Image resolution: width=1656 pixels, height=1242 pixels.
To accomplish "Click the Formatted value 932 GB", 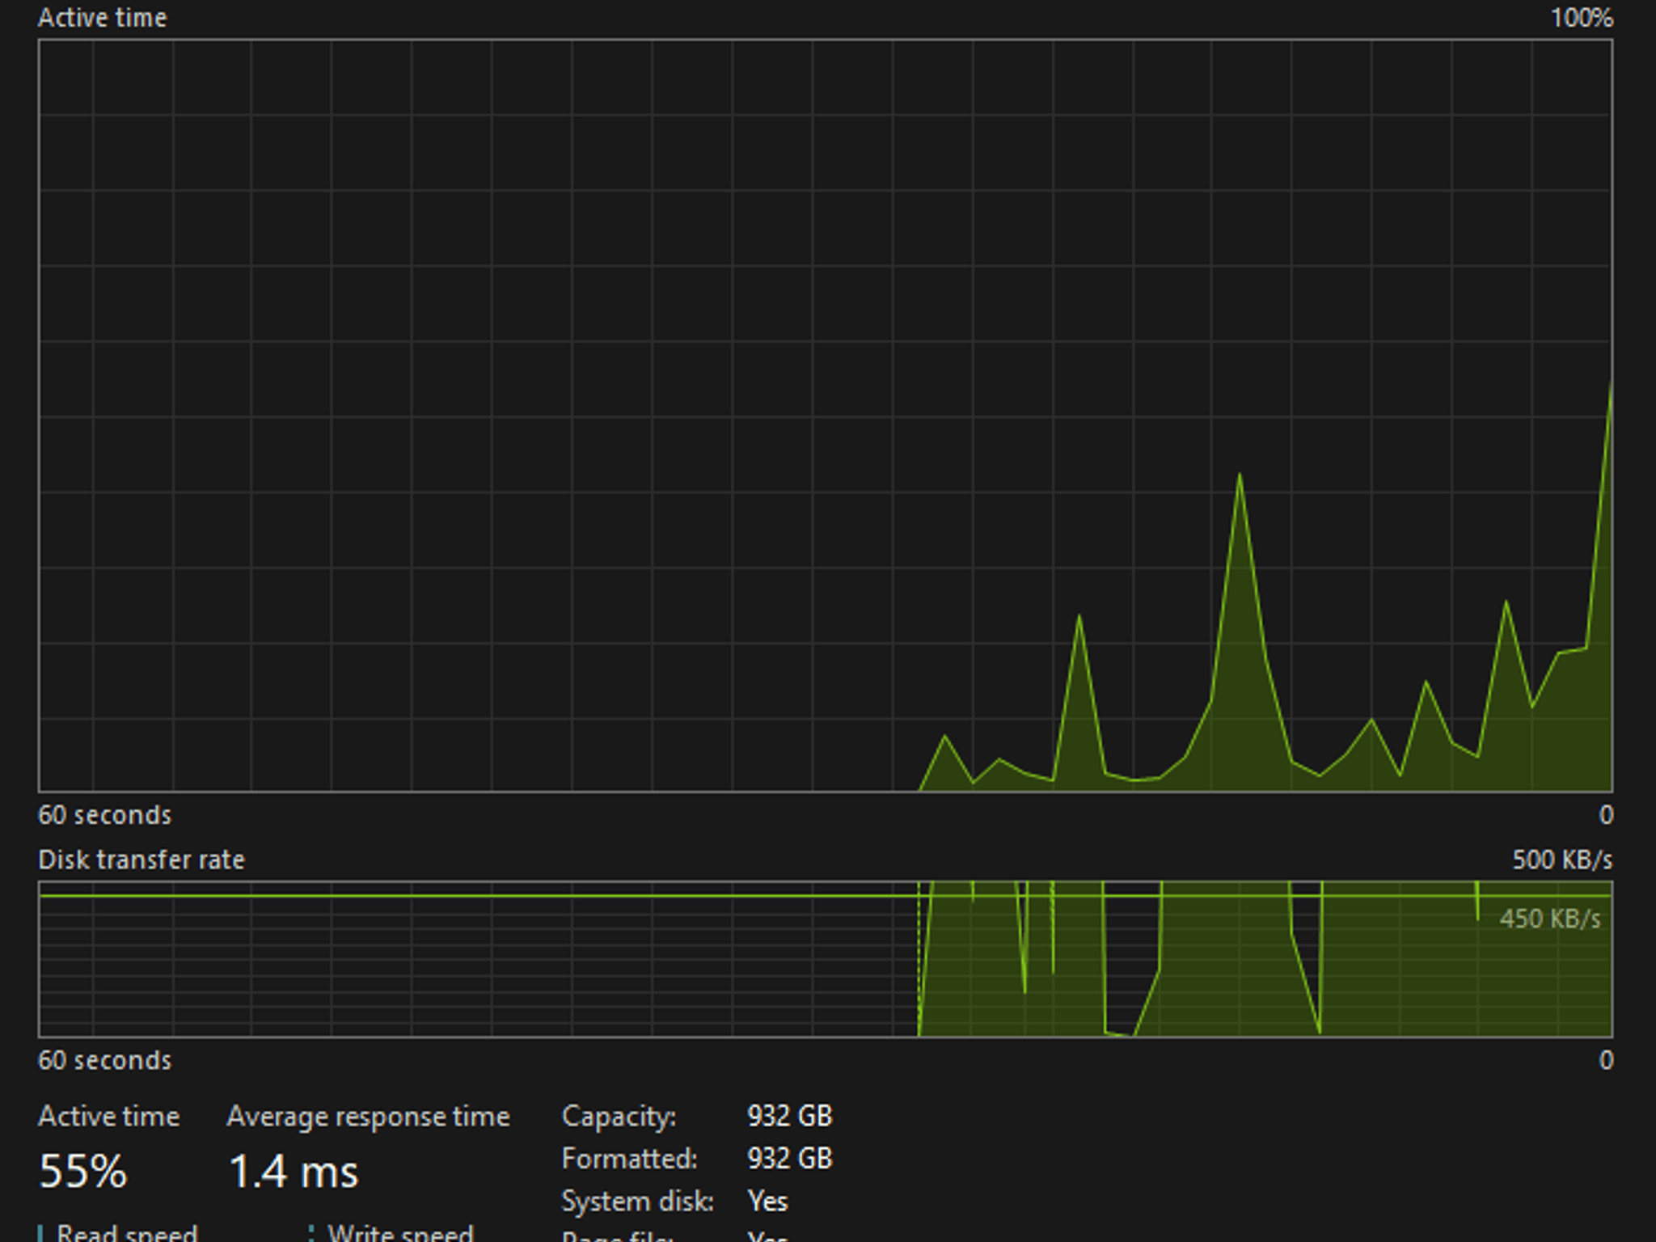I will click(x=789, y=1159).
